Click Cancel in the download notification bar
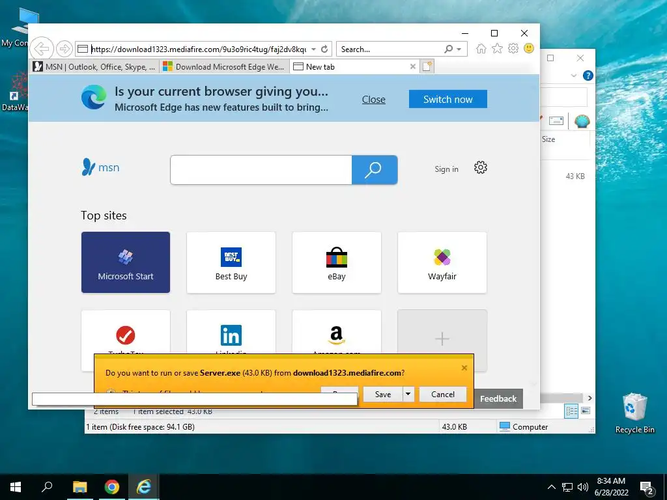 443,394
